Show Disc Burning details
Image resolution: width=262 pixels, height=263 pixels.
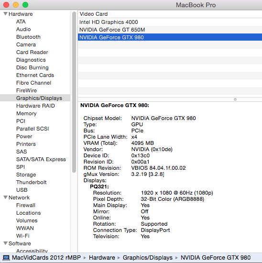(33, 67)
